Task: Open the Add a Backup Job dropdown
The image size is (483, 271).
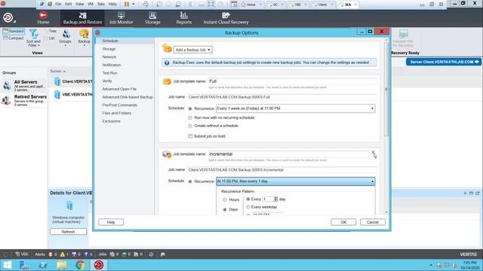Action: coord(192,50)
